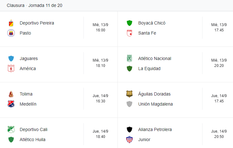Viewport: 233px width, 148px height.
Task: Select the Junior striped shield badge
Action: click(x=129, y=140)
